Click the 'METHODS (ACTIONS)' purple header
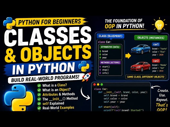Screen dimensions: 170x127 110,62
